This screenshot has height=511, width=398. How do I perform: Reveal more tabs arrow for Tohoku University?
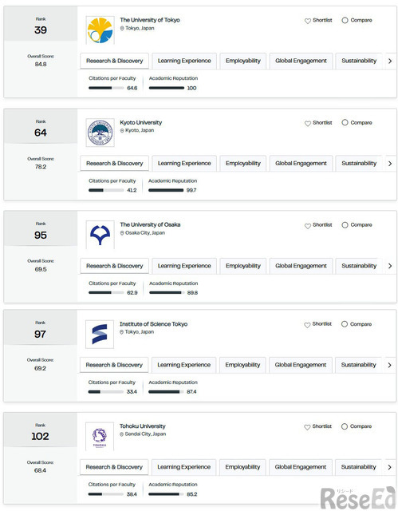tap(389, 467)
